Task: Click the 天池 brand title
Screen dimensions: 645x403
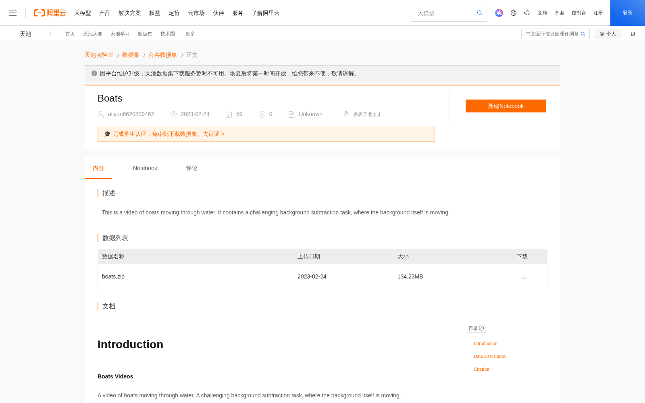Action: click(25, 34)
